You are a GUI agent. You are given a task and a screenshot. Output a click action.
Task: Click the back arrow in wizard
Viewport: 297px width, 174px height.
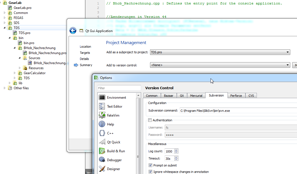(73, 31)
